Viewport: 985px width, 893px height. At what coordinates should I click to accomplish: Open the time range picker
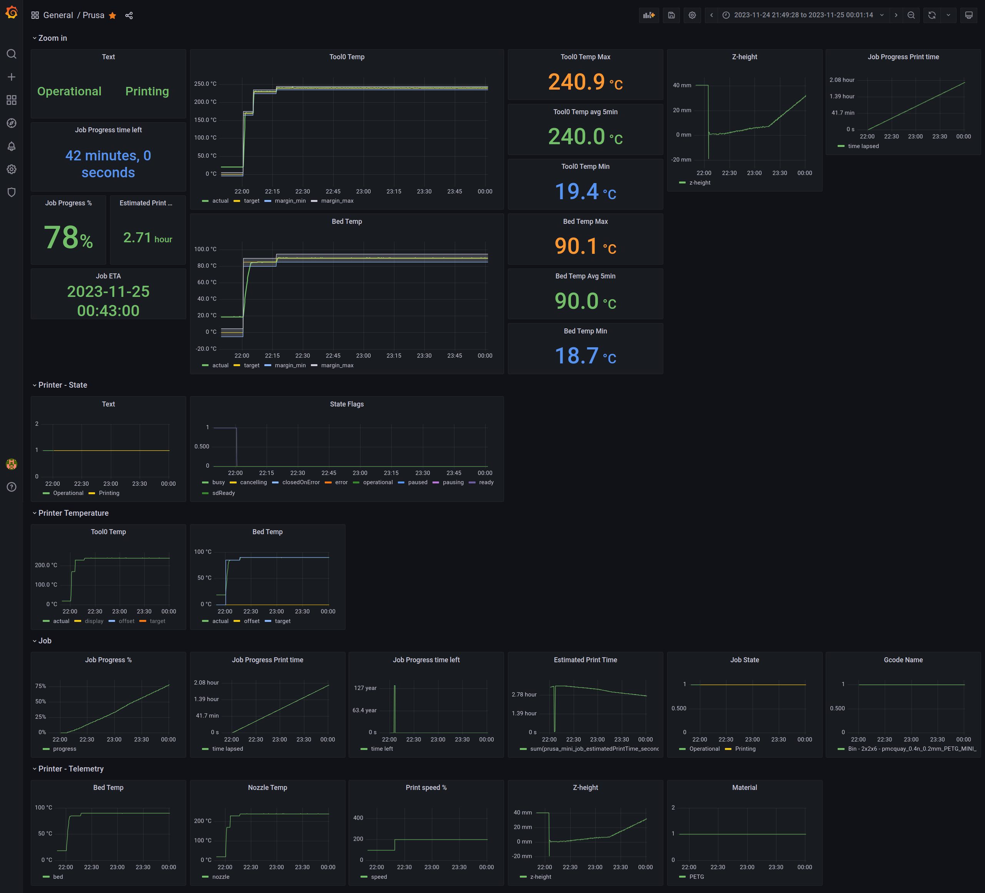point(803,15)
